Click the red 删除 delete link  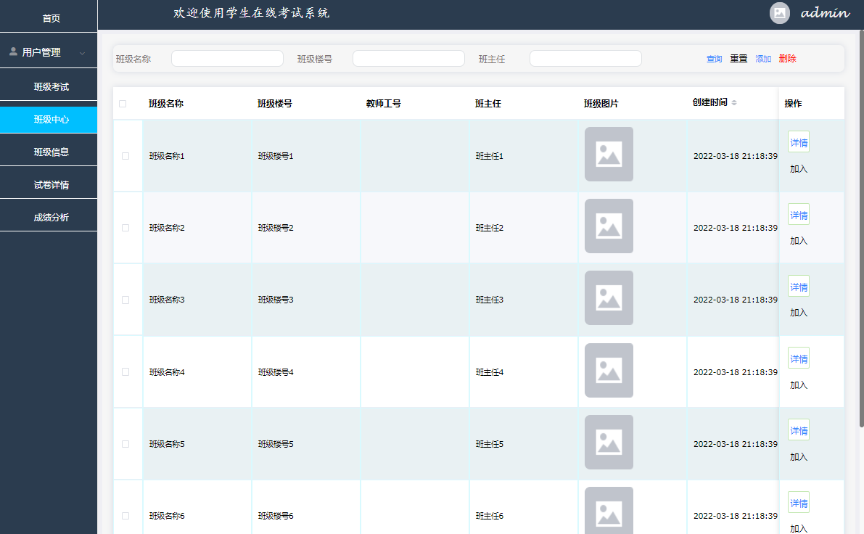pyautogui.click(x=787, y=59)
